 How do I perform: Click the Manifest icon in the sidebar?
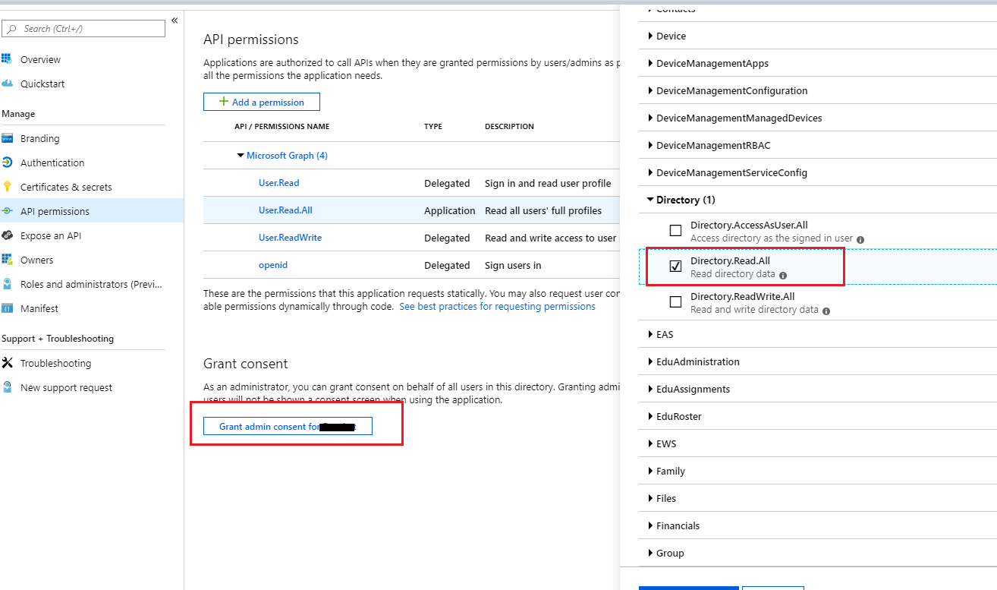(x=7, y=308)
